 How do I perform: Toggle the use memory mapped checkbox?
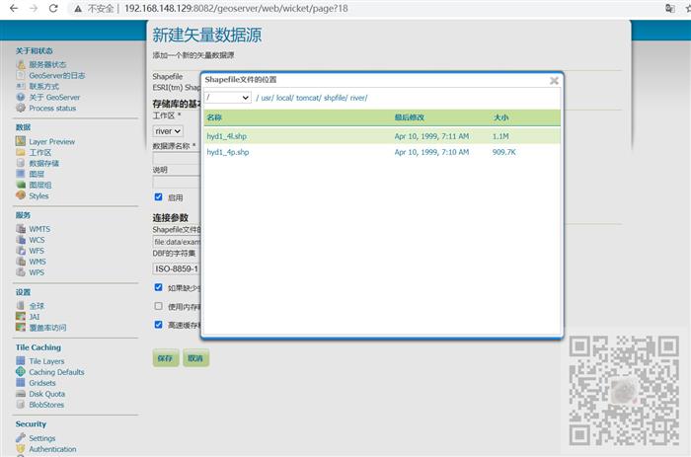tap(159, 306)
